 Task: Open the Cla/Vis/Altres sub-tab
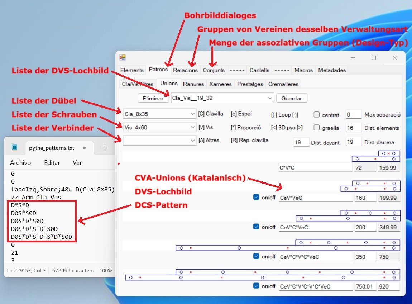(138, 84)
